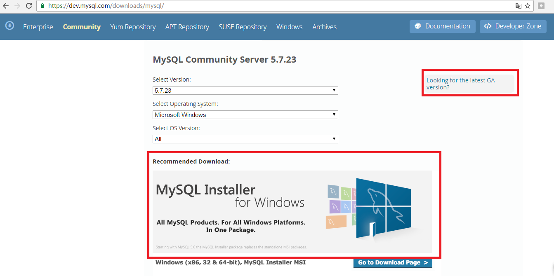
Task: Click the browser forward arrow
Action: [x=17, y=6]
